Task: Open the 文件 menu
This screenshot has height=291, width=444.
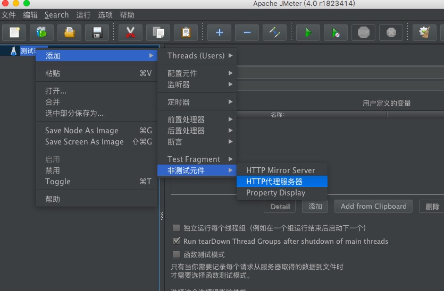Action: click(x=9, y=15)
